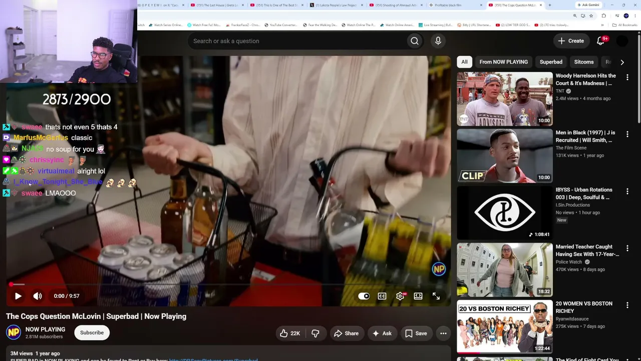Switch to theater mode
The image size is (641, 361).
point(418,296)
